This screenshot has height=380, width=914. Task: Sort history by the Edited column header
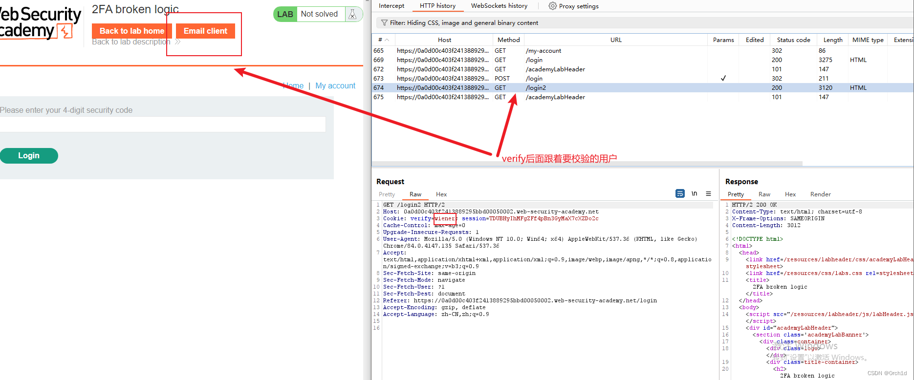[x=755, y=40]
